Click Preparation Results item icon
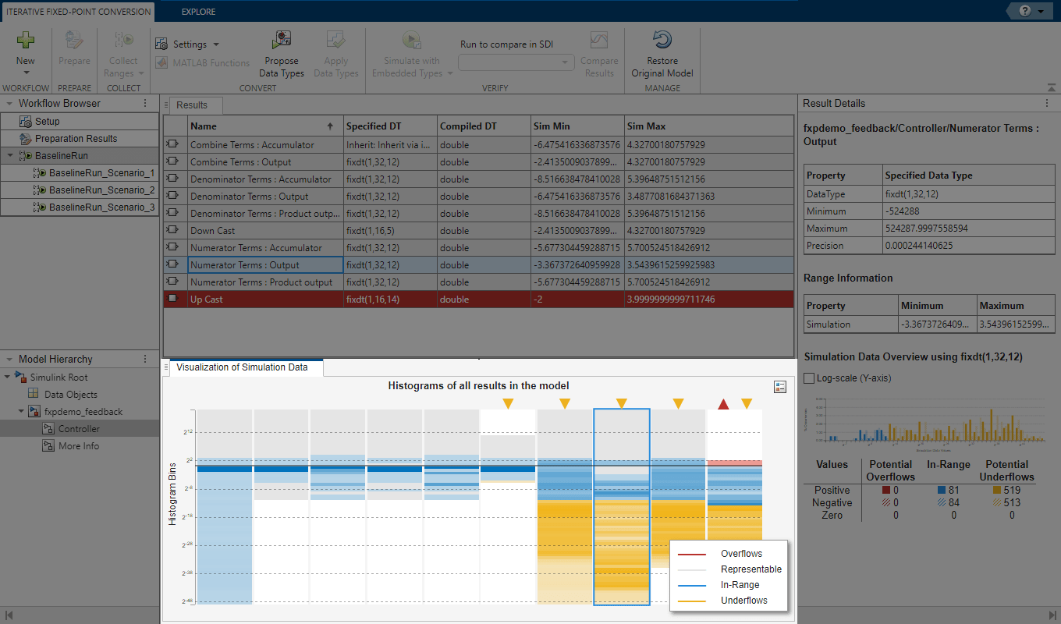 tap(27, 139)
